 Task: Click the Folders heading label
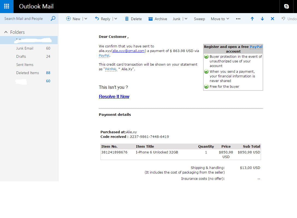click(x=17, y=32)
